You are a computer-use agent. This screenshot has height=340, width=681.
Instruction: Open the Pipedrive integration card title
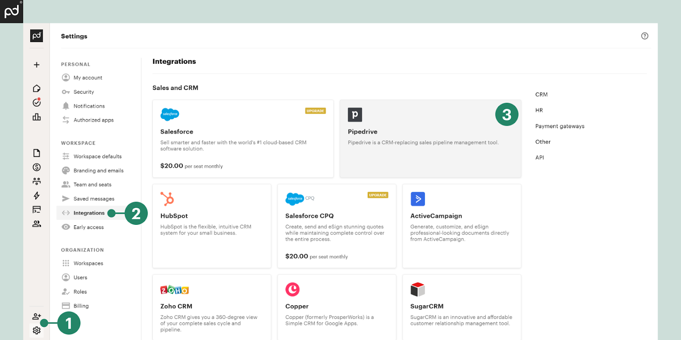coord(363,132)
